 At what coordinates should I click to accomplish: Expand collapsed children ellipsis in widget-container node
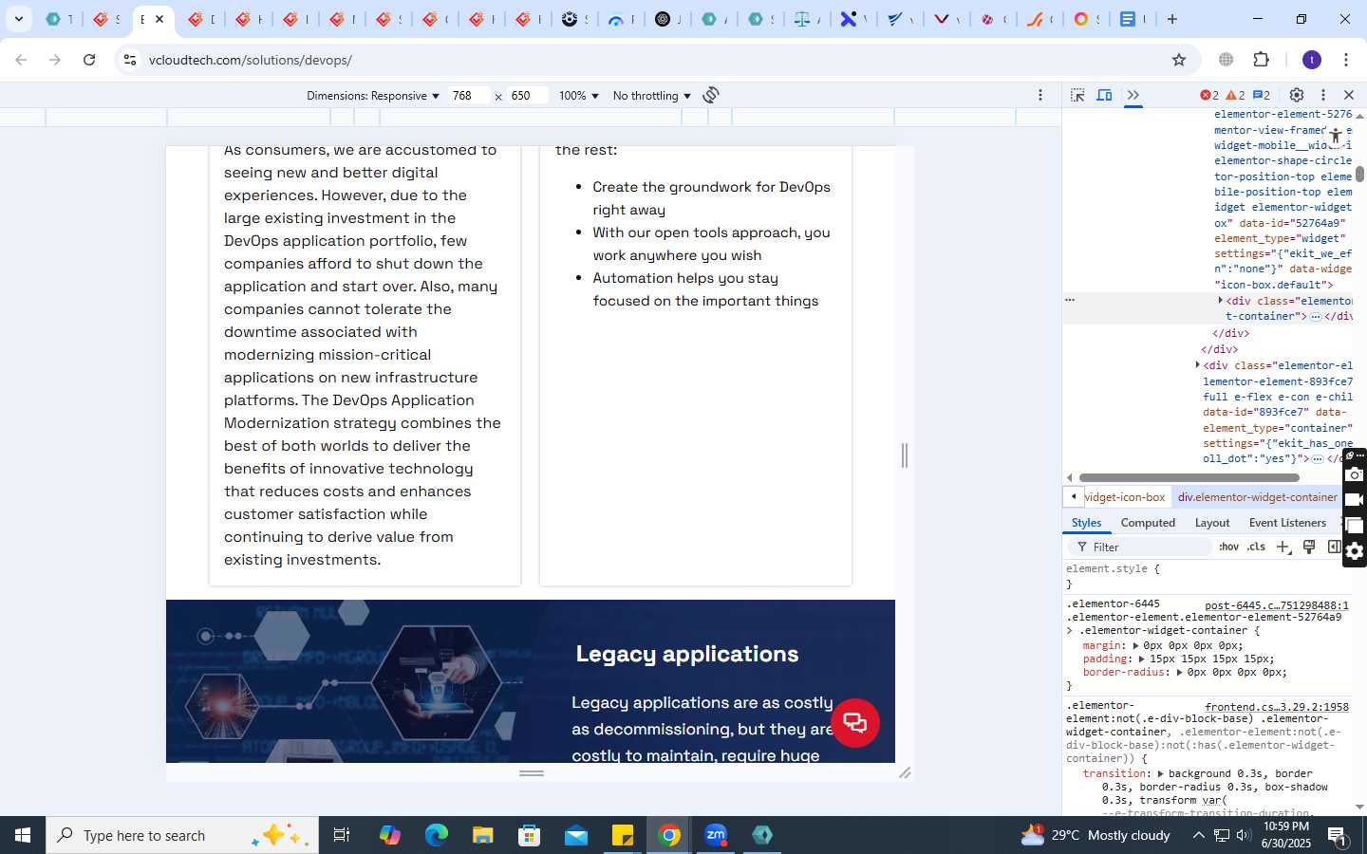[x=1316, y=317]
